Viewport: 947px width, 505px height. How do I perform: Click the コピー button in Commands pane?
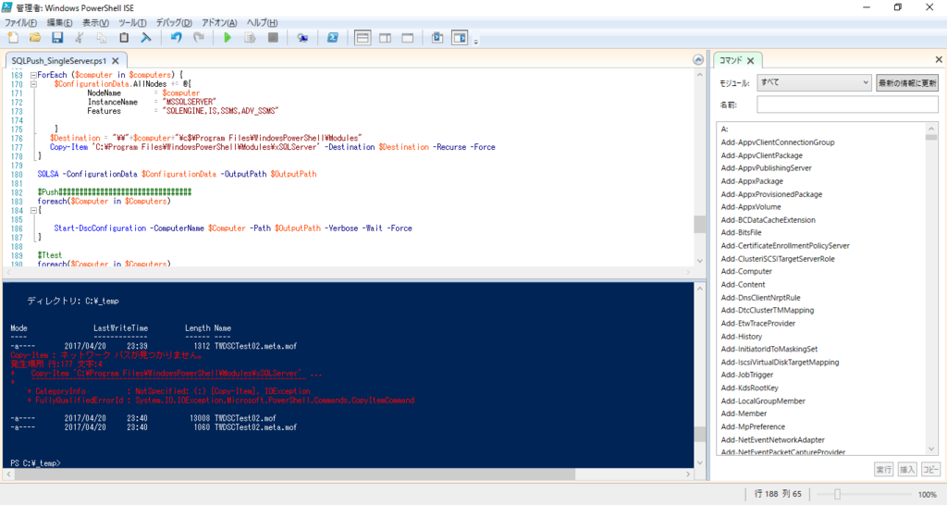click(930, 469)
